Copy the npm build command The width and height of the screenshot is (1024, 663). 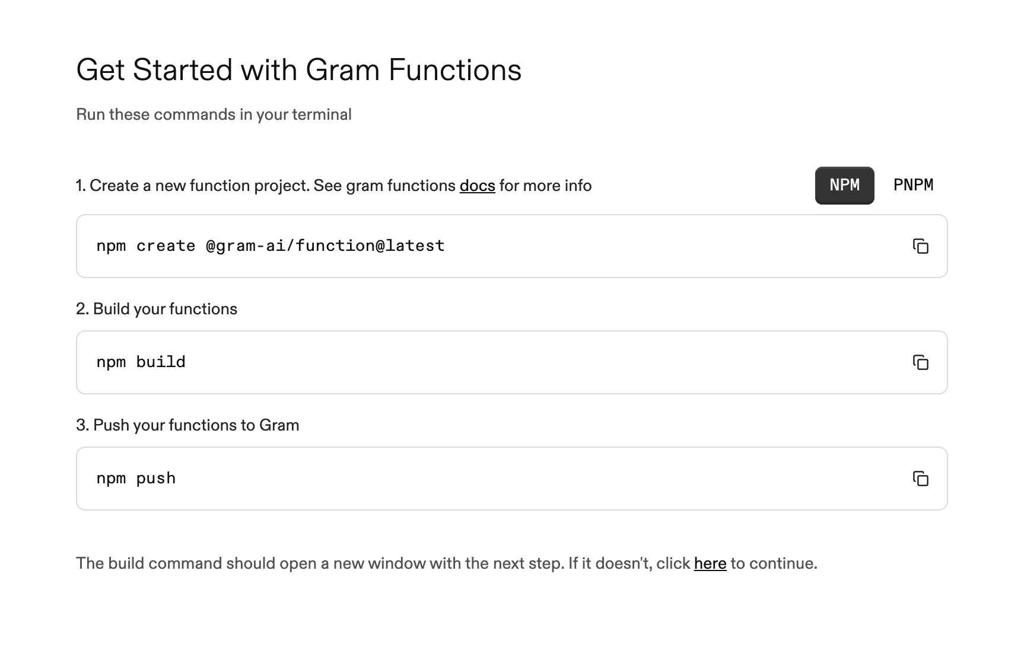(x=921, y=362)
